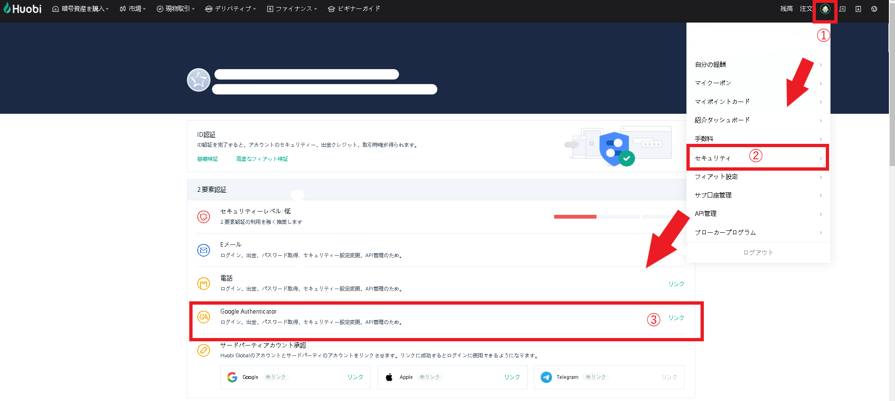This screenshot has width=895, height=401.
Task: Expand the 市場 dropdown
Action: point(133,9)
